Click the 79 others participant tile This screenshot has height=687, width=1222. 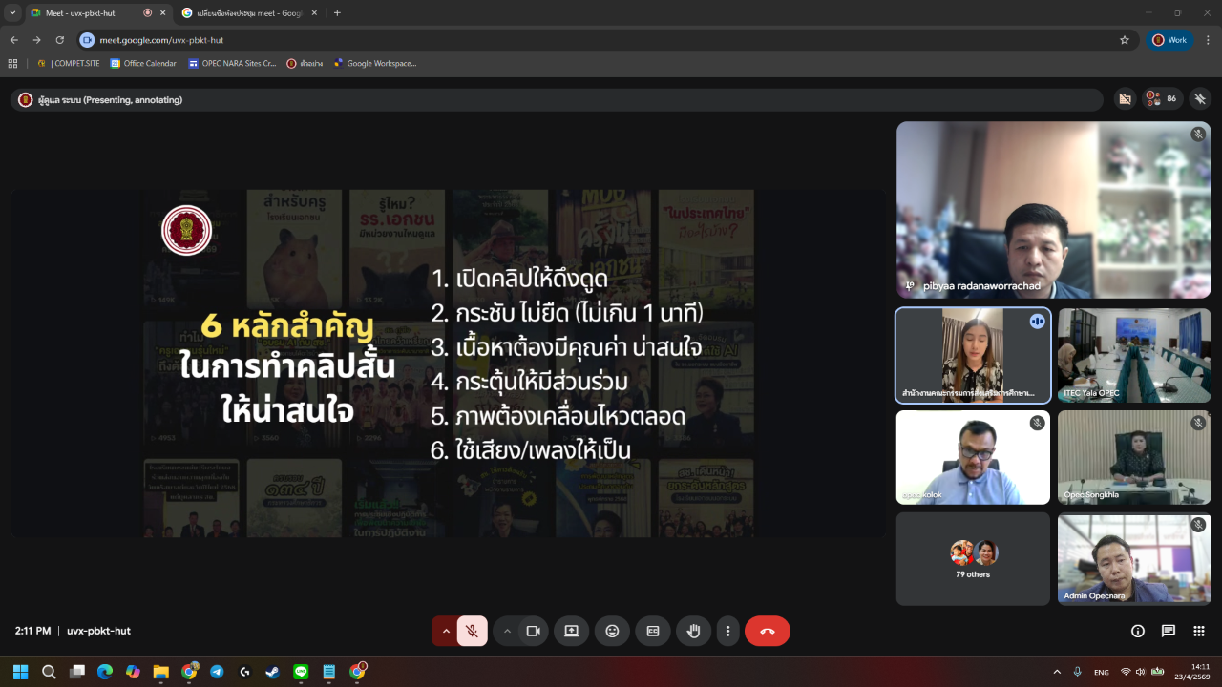click(x=972, y=558)
